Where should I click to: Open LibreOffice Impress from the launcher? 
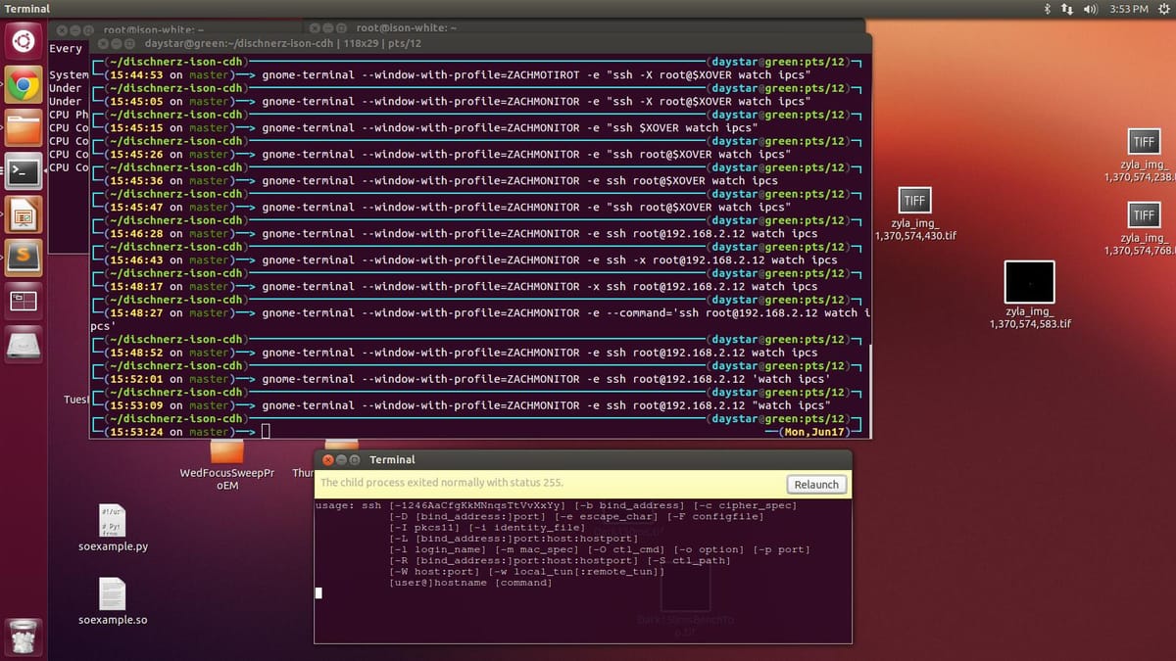(x=24, y=215)
